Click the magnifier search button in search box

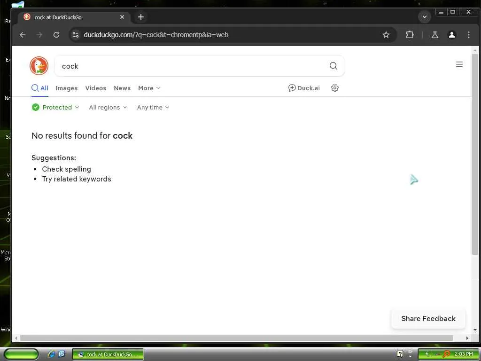click(333, 66)
